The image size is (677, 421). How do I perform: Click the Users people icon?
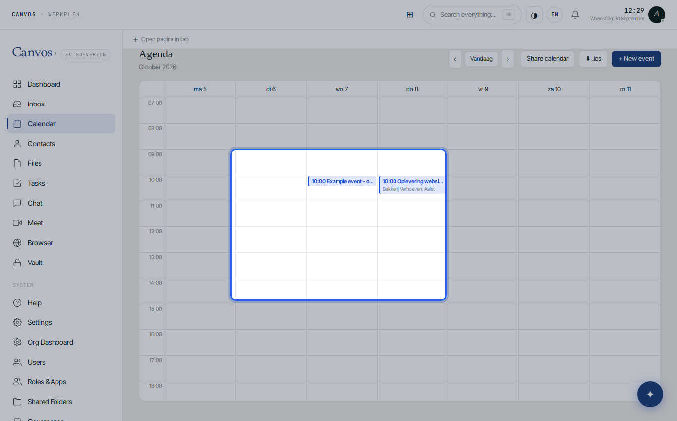tap(17, 362)
